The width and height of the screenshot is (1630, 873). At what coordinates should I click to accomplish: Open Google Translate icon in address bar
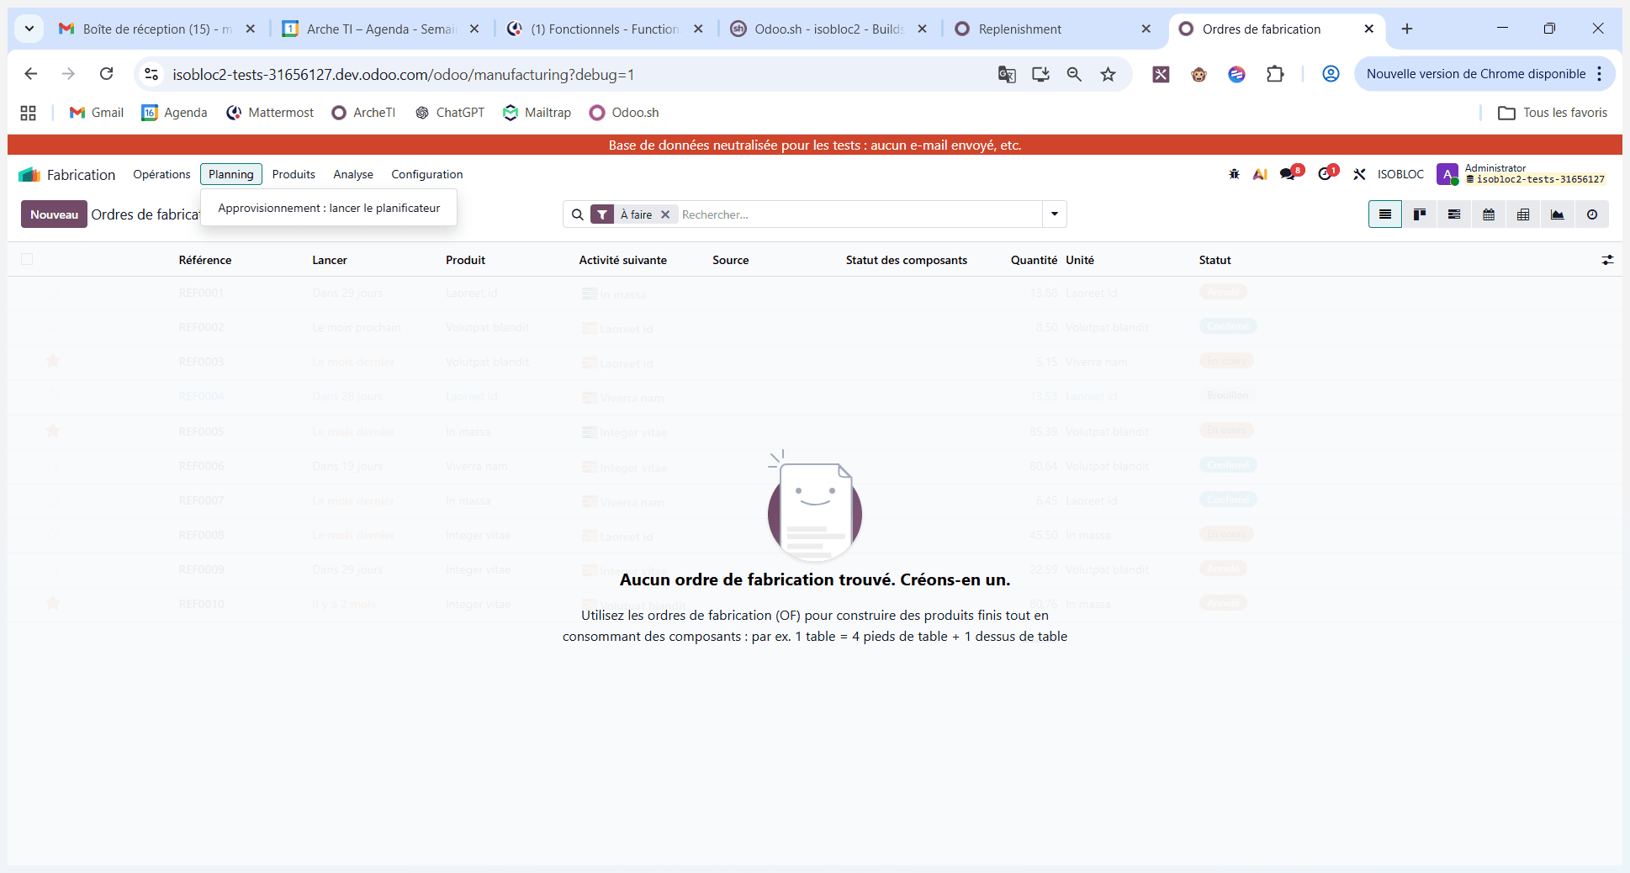pyautogui.click(x=1007, y=74)
